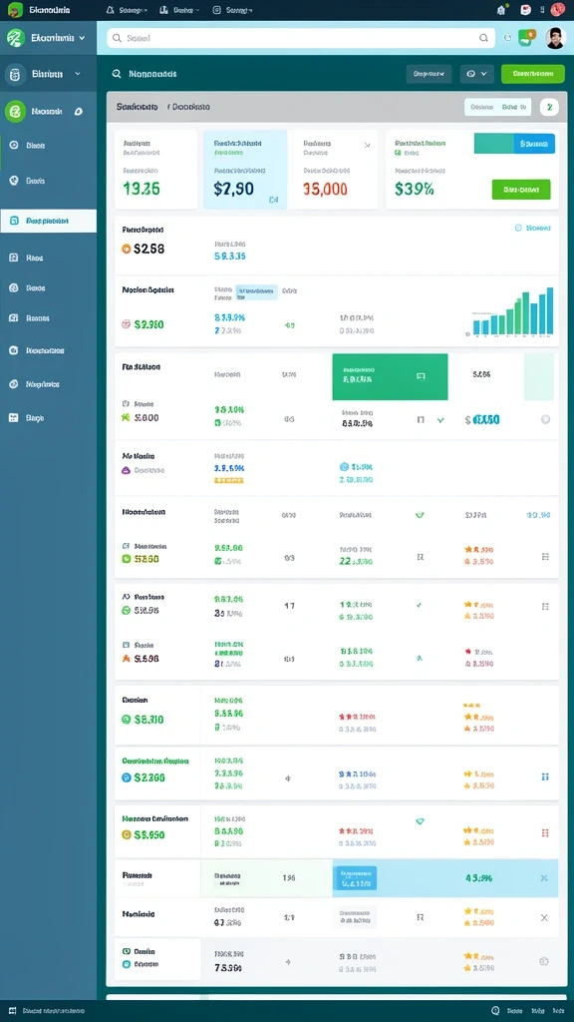Click the green chat bubble icon with badge
This screenshot has width=574, height=1022.
pos(526,37)
